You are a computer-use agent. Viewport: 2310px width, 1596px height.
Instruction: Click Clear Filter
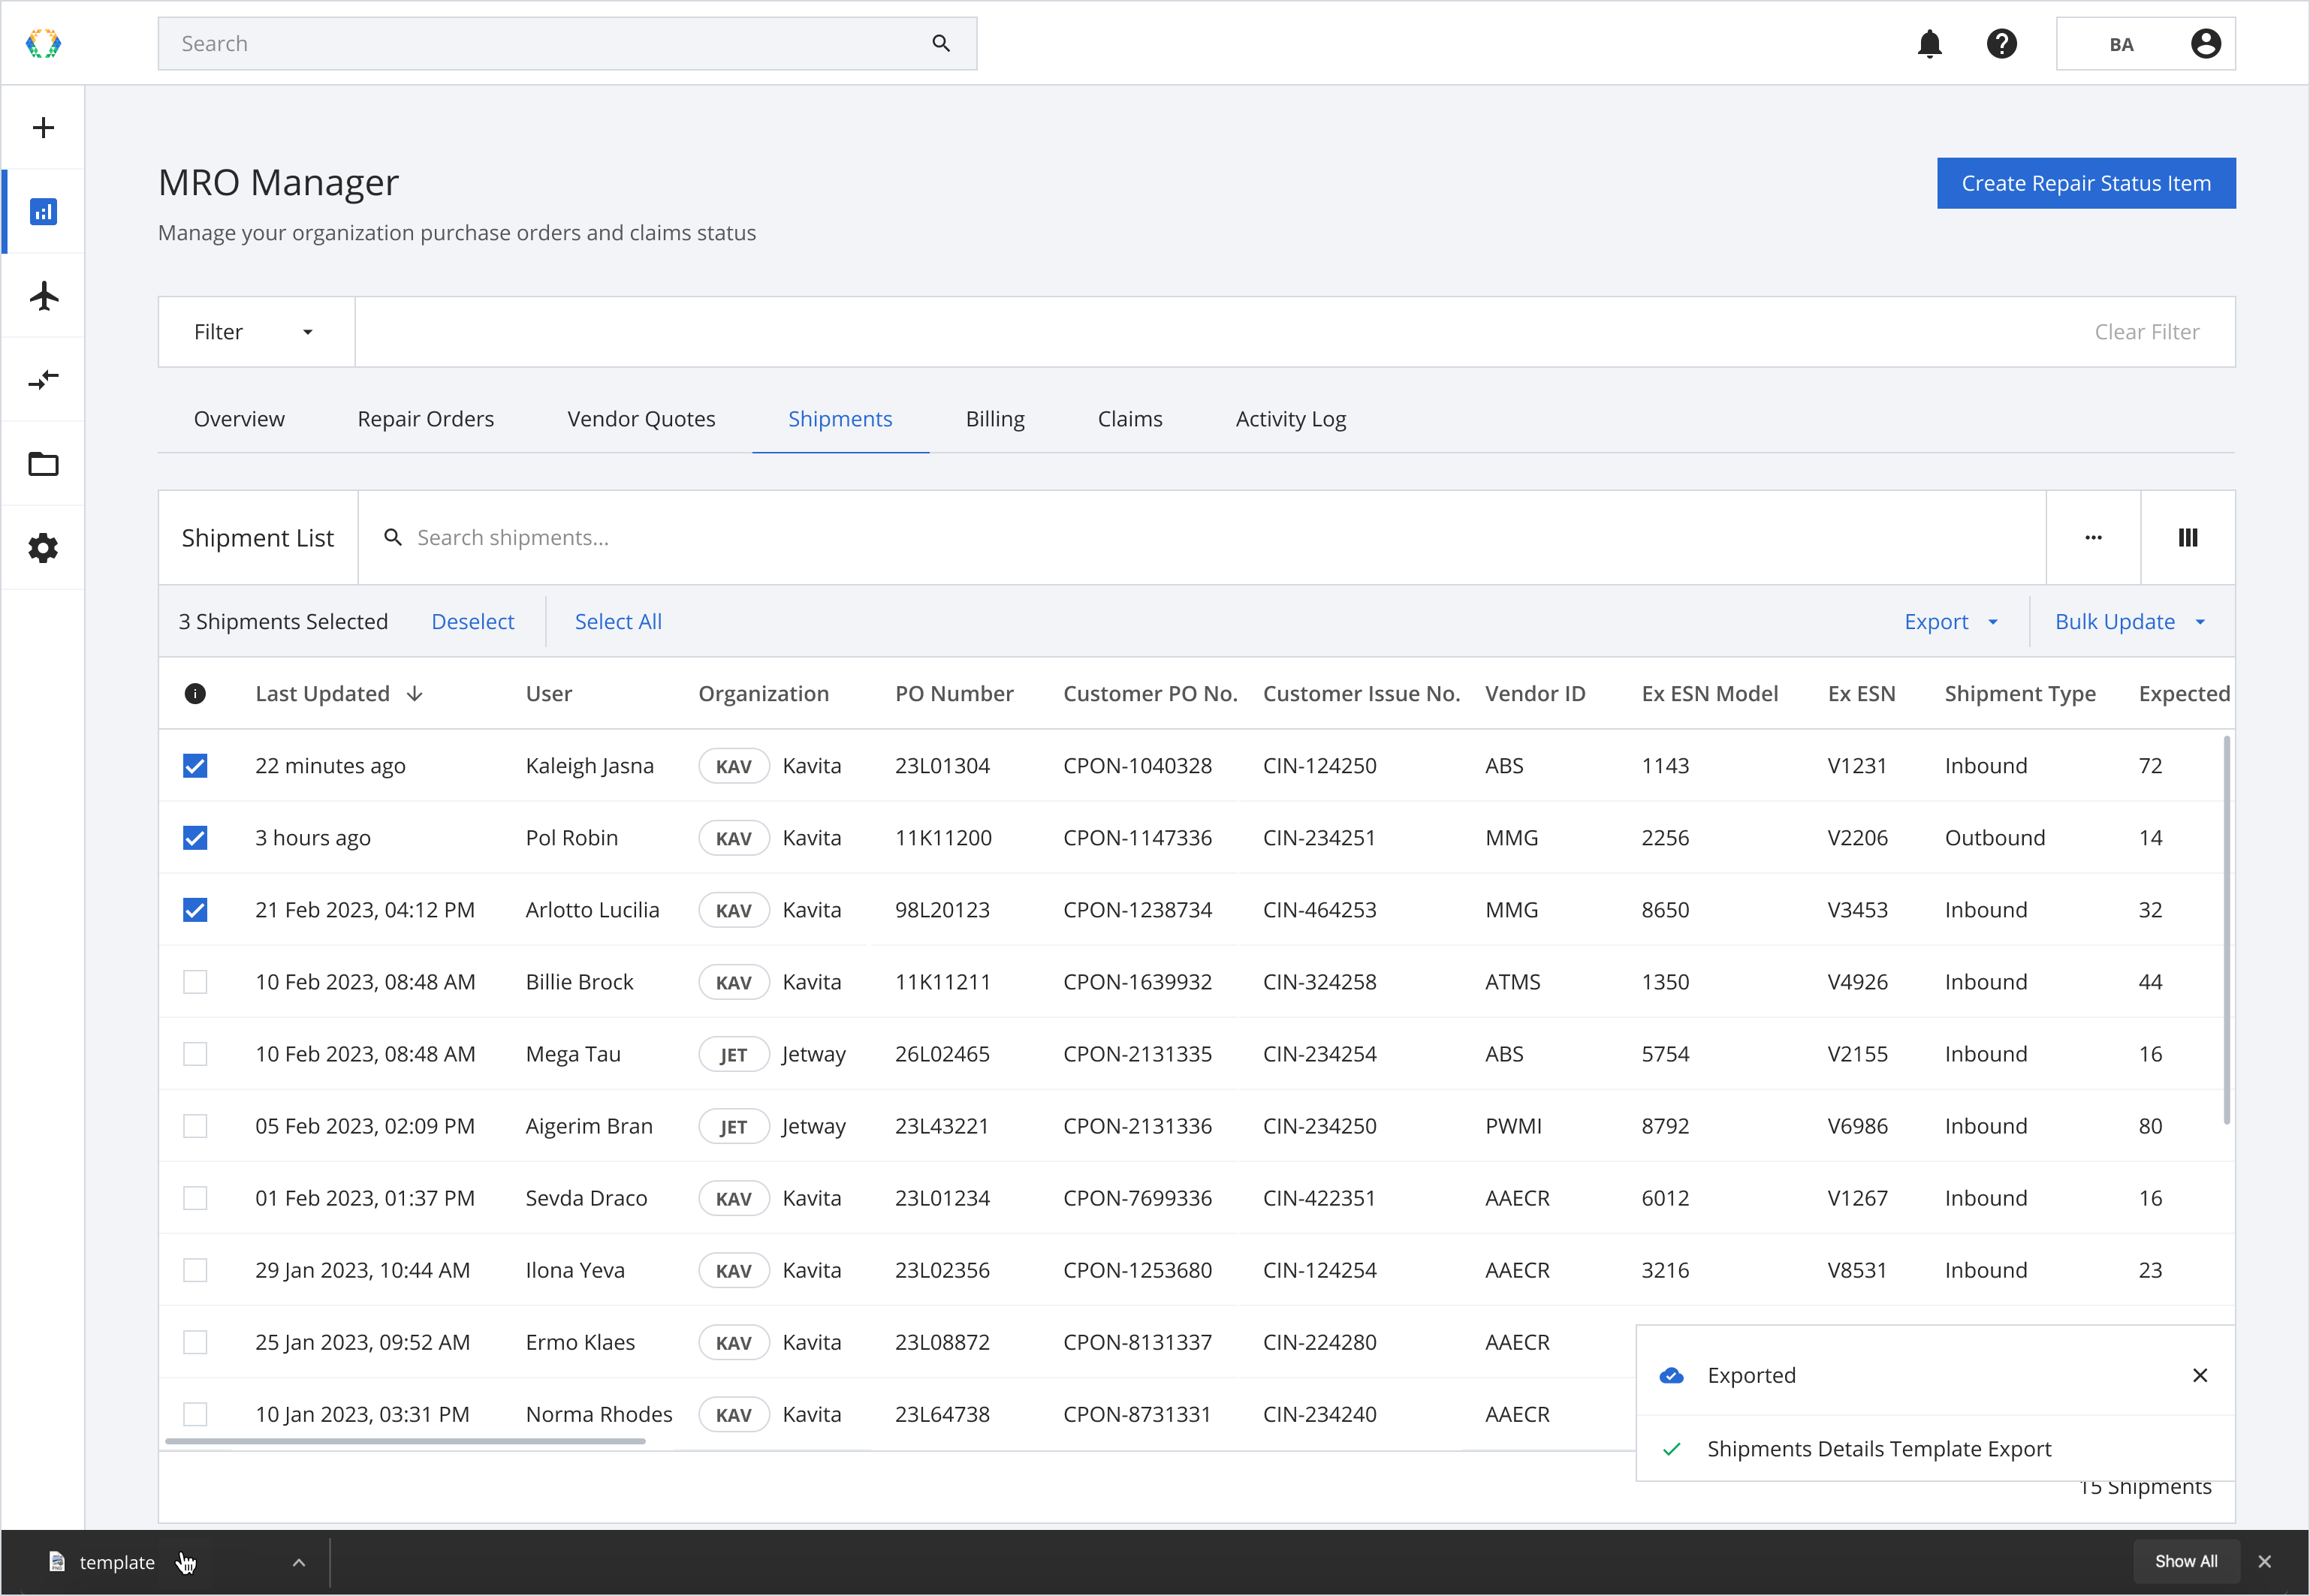click(x=2147, y=332)
